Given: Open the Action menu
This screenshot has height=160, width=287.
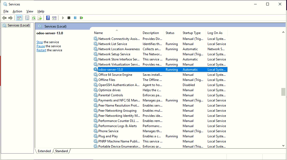Looking at the screenshot, I should 17,11.
